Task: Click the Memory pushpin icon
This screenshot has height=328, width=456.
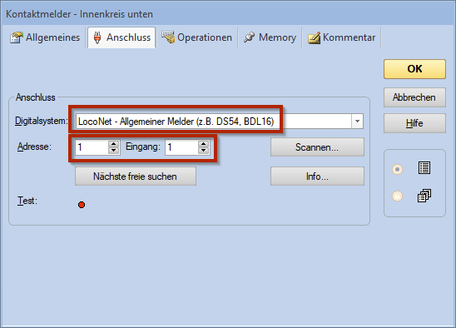Action: tap(250, 37)
